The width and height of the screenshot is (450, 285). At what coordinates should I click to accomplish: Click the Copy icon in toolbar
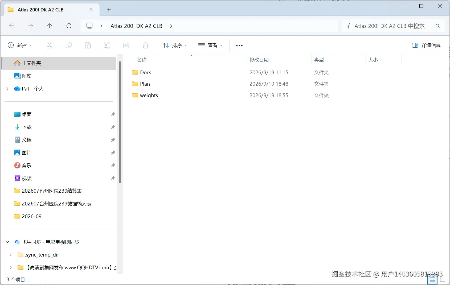(x=68, y=45)
